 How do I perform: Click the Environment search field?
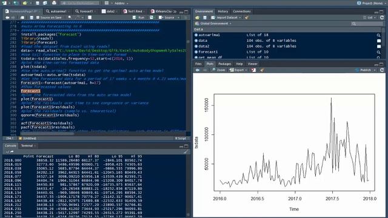click(x=367, y=24)
